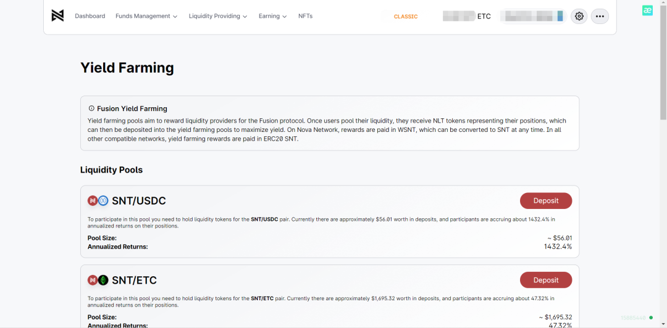Viewport: 667px width, 328px height.
Task: Expand the Earning dropdown menu
Action: pyautogui.click(x=272, y=16)
